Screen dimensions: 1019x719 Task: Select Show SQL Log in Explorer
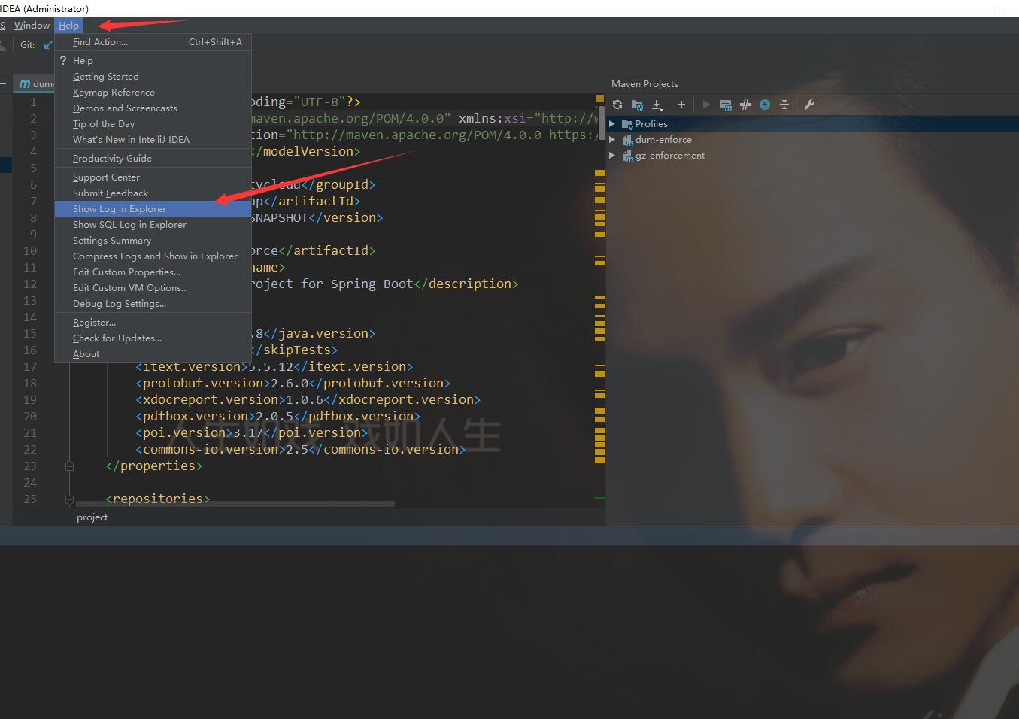(129, 224)
